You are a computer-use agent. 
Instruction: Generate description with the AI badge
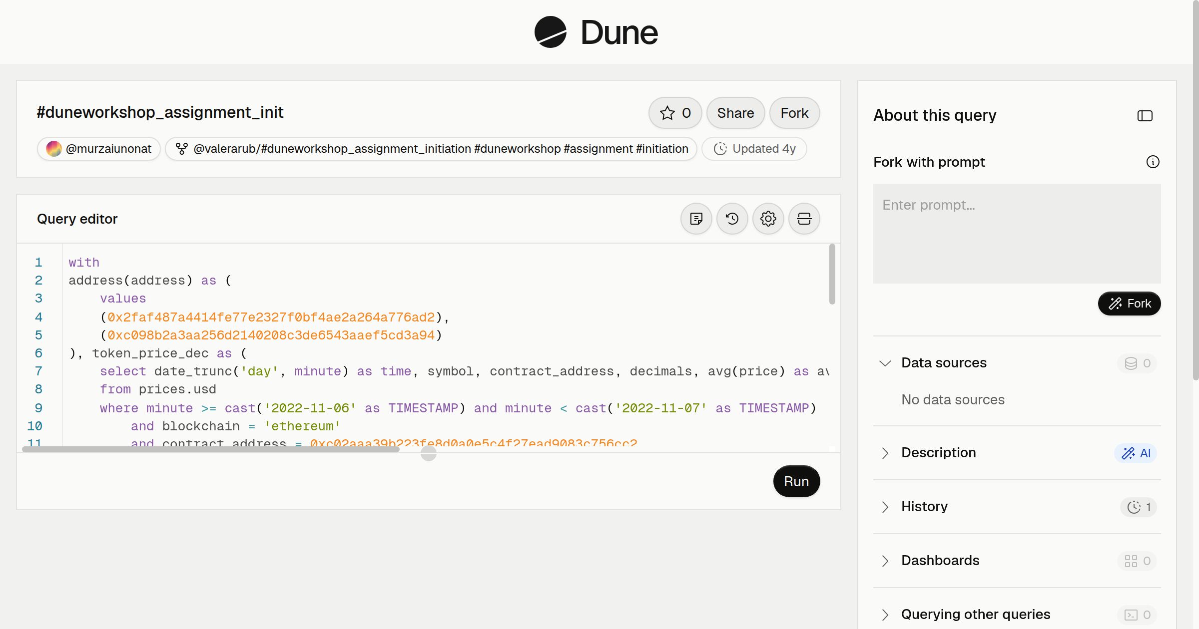click(1136, 453)
